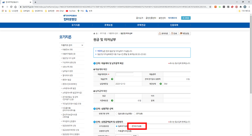Bookmark this page with the star icon
Viewport: 252px width, 136px height.
click(x=210, y=7)
